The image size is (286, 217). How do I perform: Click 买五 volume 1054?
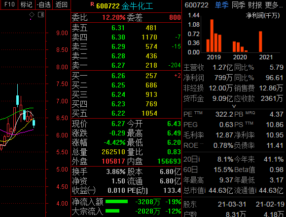[149, 113]
